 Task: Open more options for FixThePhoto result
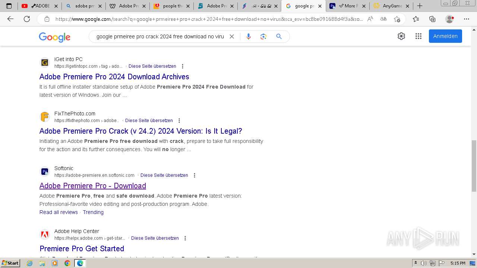coord(179,121)
